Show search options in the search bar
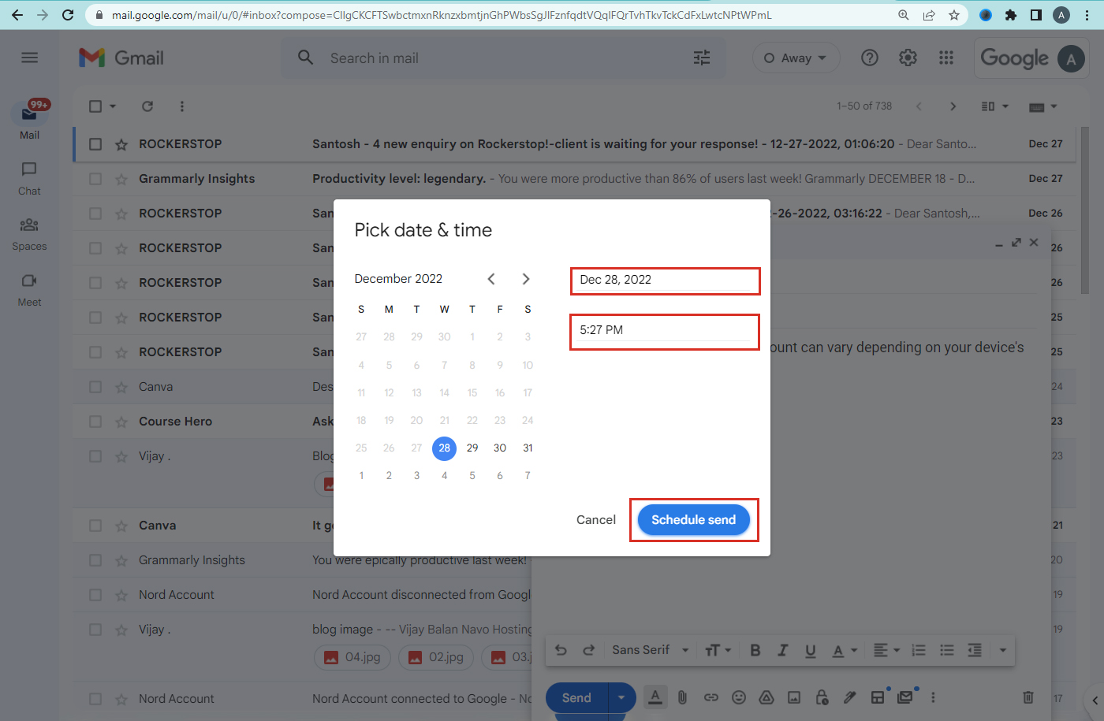The height and width of the screenshot is (721, 1104). [x=702, y=58]
